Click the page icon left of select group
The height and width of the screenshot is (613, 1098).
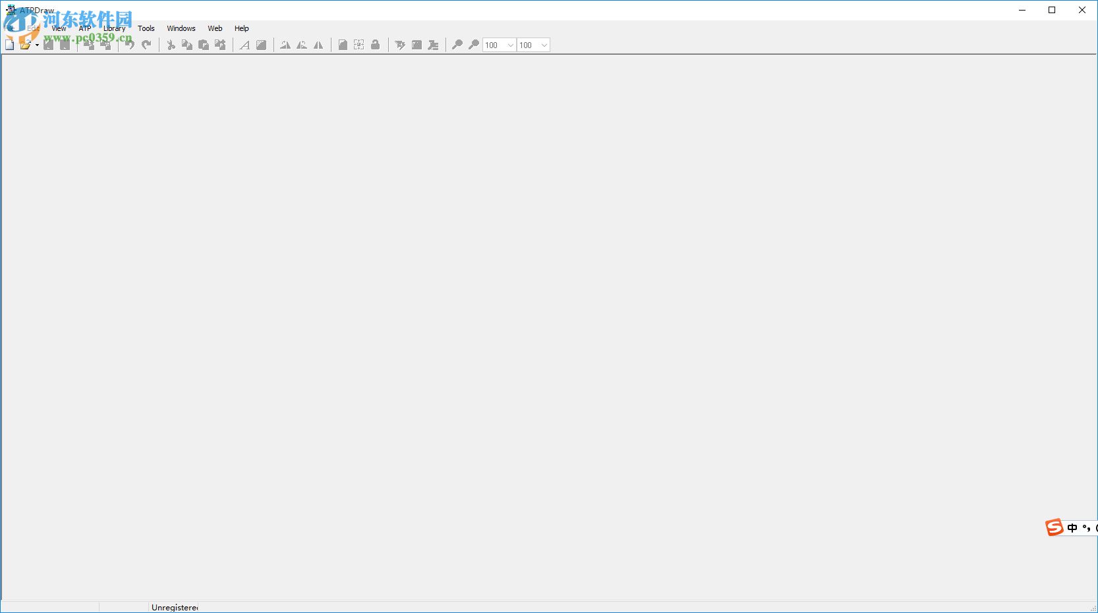click(343, 45)
